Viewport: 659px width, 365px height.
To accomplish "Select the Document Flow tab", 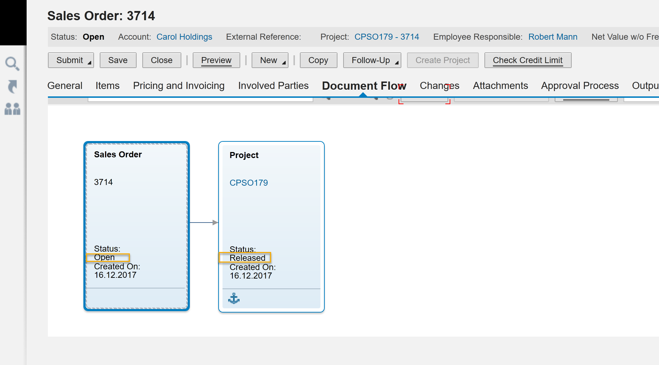I will 364,86.
